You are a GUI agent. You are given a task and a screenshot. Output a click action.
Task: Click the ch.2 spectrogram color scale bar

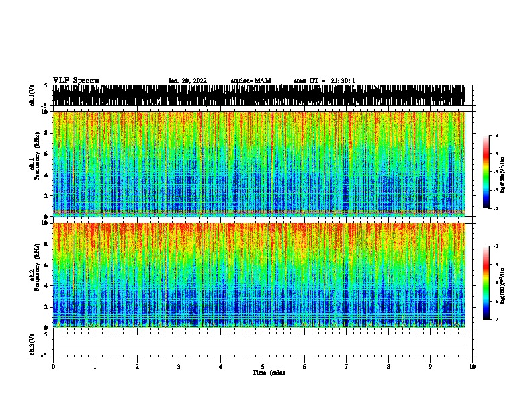486,283
